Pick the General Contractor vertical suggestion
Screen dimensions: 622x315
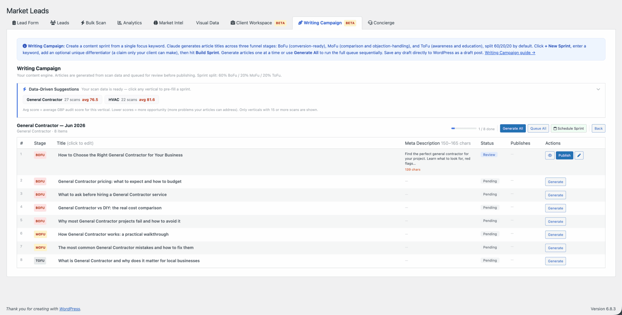(62, 100)
